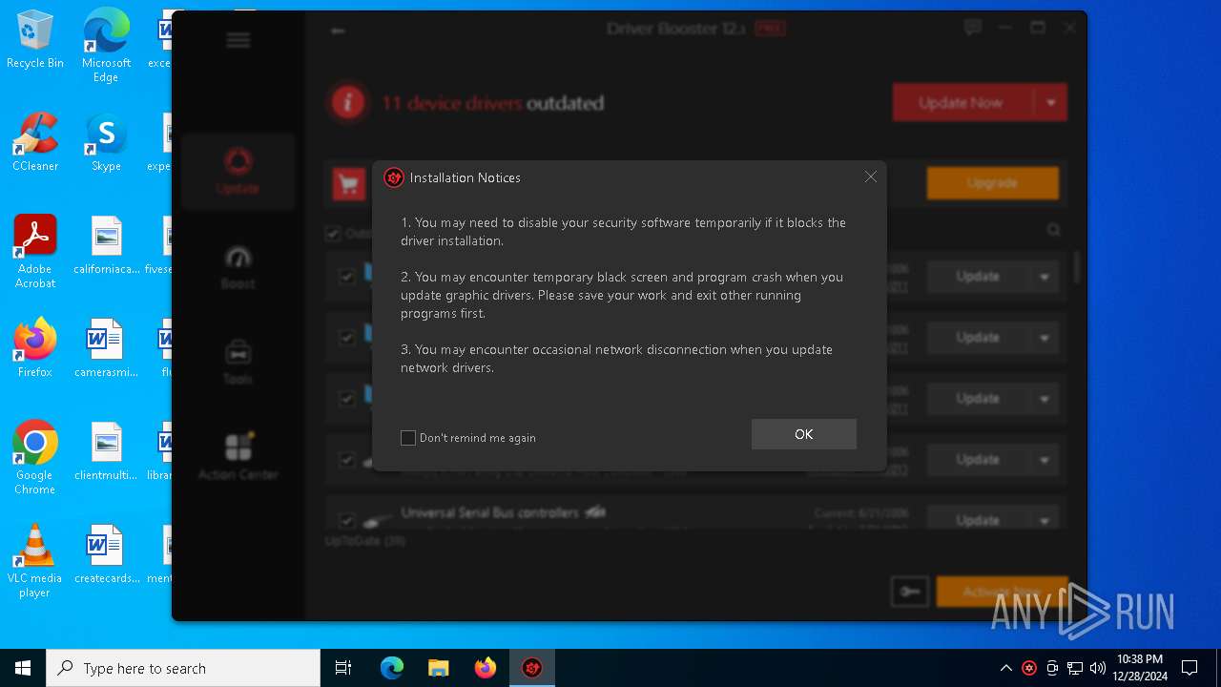Expand Universal Serial Bus controllers update dropdown
1221x687 pixels.
[x=1044, y=521]
